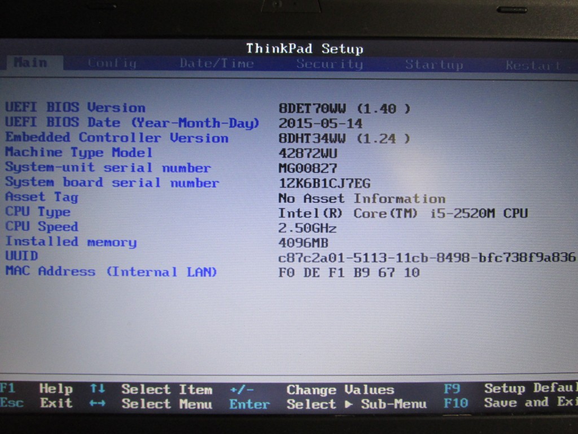Image resolution: width=578 pixels, height=434 pixels.
Task: Click the F1 Help hint
Action: [x=37, y=388]
